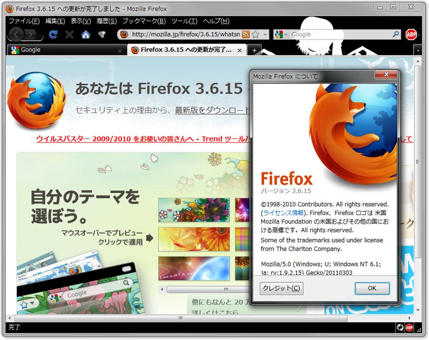
Task: Click the page scroll right arrow at bottom
Action: pos(409,318)
